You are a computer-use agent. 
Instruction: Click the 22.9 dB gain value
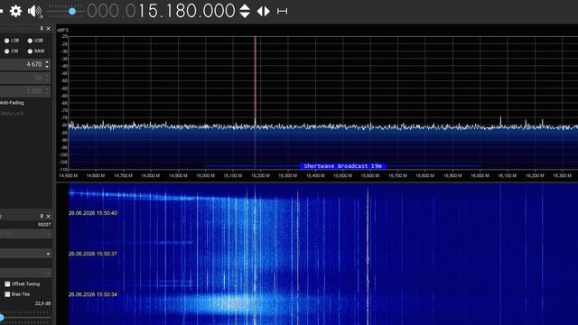click(x=42, y=303)
